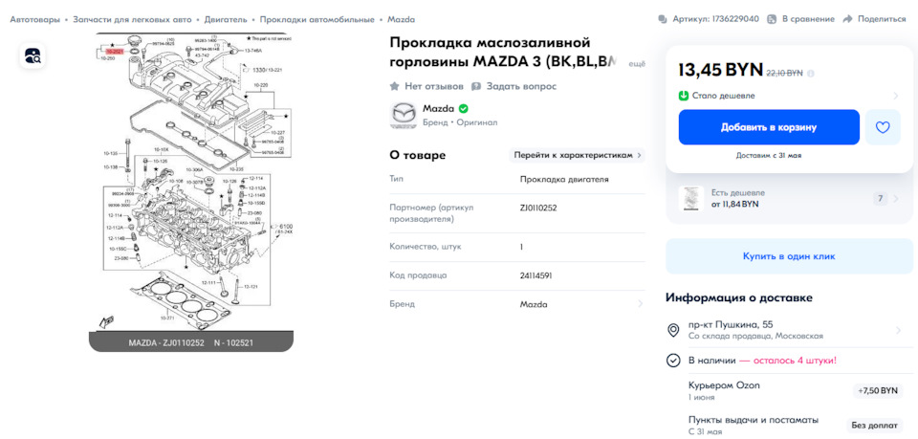The width and height of the screenshot is (918, 439).
Task: Go to Двигатель breadcrumb category
Action: pyautogui.click(x=226, y=19)
